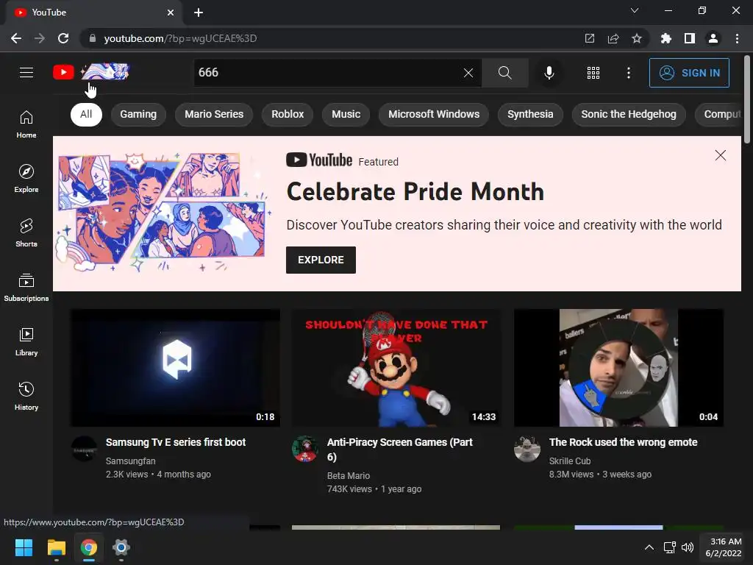Start voice search with the microphone
Image resolution: width=753 pixels, height=565 pixels.
(x=549, y=73)
